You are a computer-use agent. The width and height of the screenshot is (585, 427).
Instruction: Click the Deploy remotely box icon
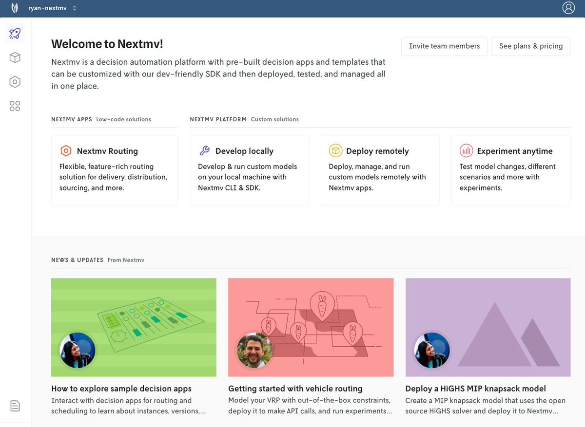(335, 151)
